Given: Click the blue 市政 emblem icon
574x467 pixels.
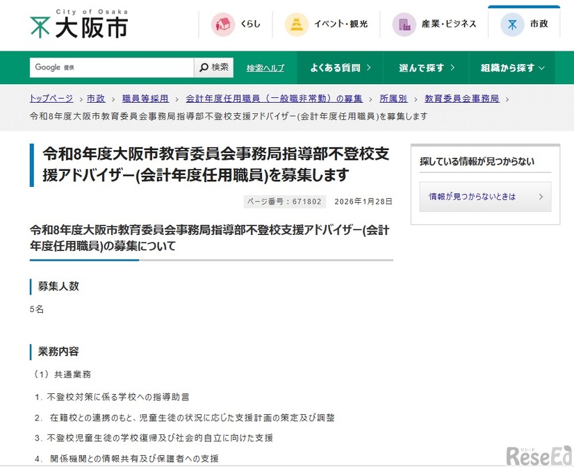Looking at the screenshot, I should 512,23.
